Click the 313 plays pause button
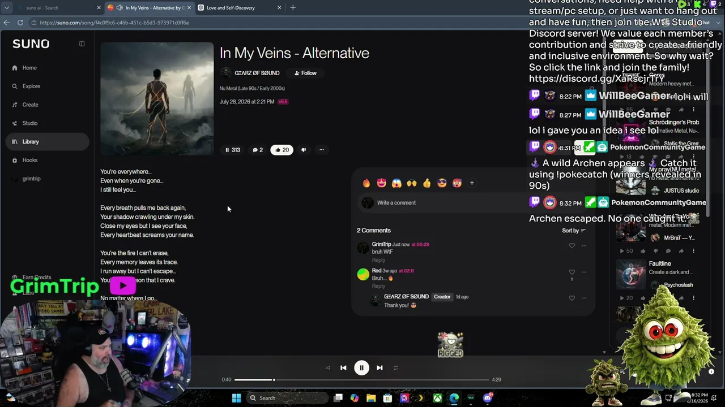 point(233,150)
